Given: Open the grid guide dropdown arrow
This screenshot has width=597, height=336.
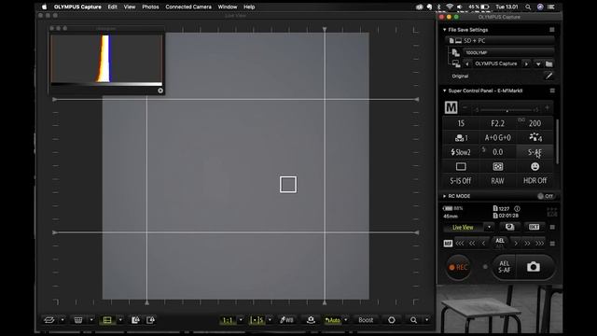Looking at the screenshot, I should (x=120, y=320).
